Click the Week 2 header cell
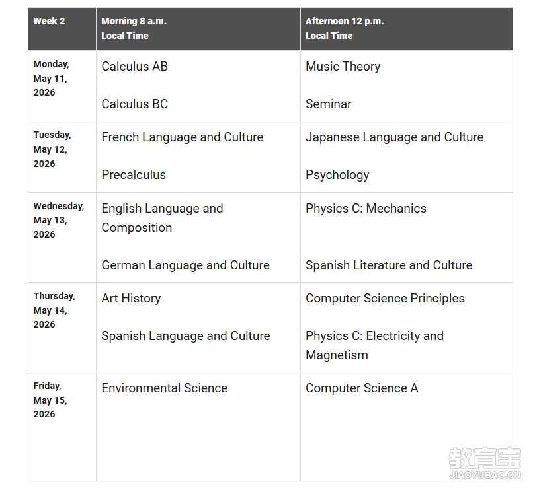Image resolution: width=535 pixels, height=494 pixels. [62, 29]
